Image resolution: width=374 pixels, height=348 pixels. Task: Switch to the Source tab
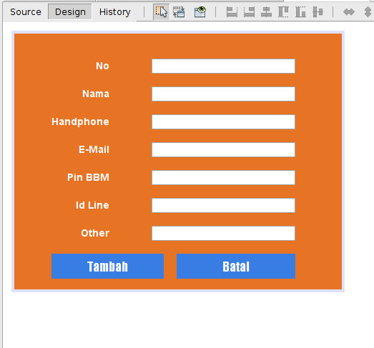(x=26, y=11)
